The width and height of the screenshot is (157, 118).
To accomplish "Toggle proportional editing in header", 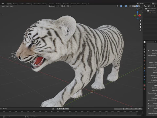I will pyautogui.click(x=68, y=6).
